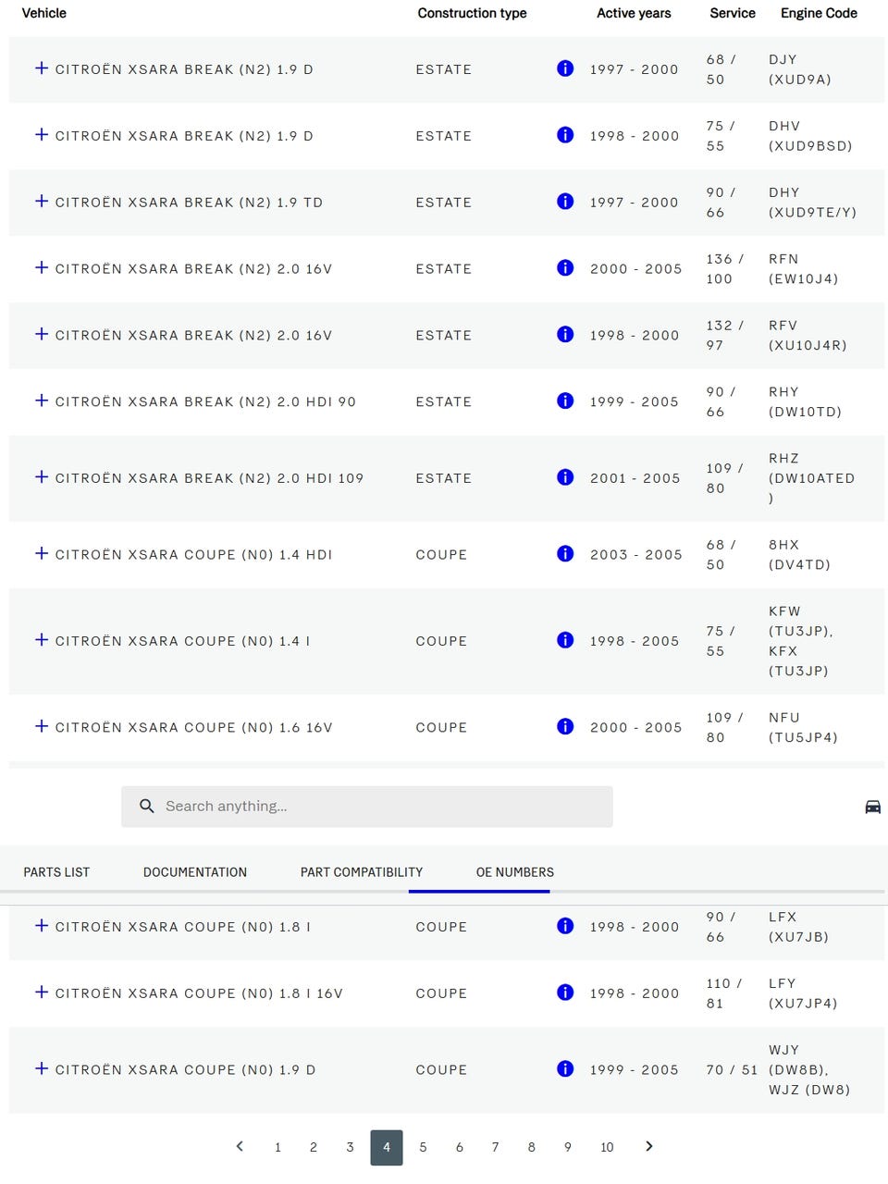Expand the Xsara Break 2.0 HDI 90 row

point(42,401)
